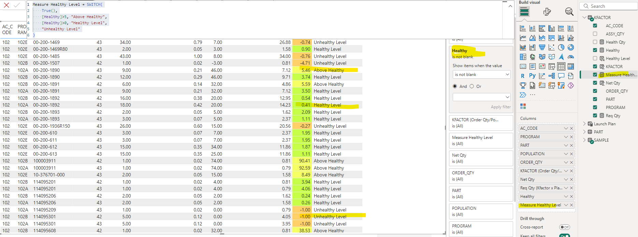This screenshot has height=237, width=638.
Task: Check the ASSY_QTY field checkbox
Action: (595, 34)
